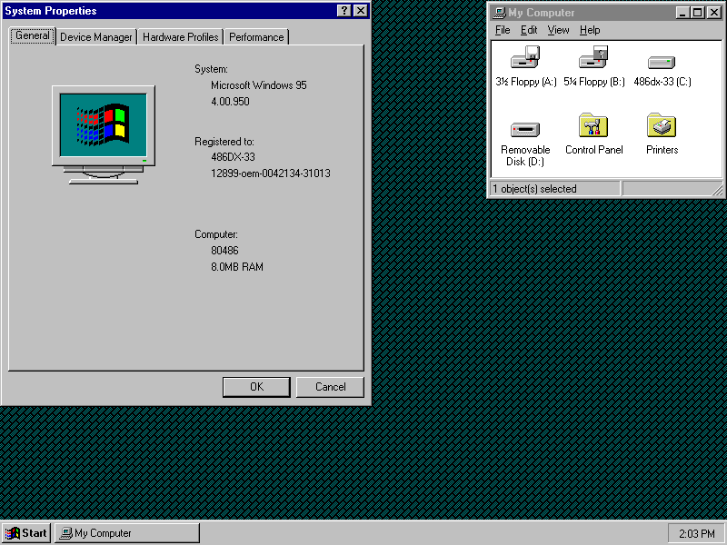Switch to the Hardware Profiles tab
Image resolution: width=727 pixels, height=545 pixels.
click(180, 37)
